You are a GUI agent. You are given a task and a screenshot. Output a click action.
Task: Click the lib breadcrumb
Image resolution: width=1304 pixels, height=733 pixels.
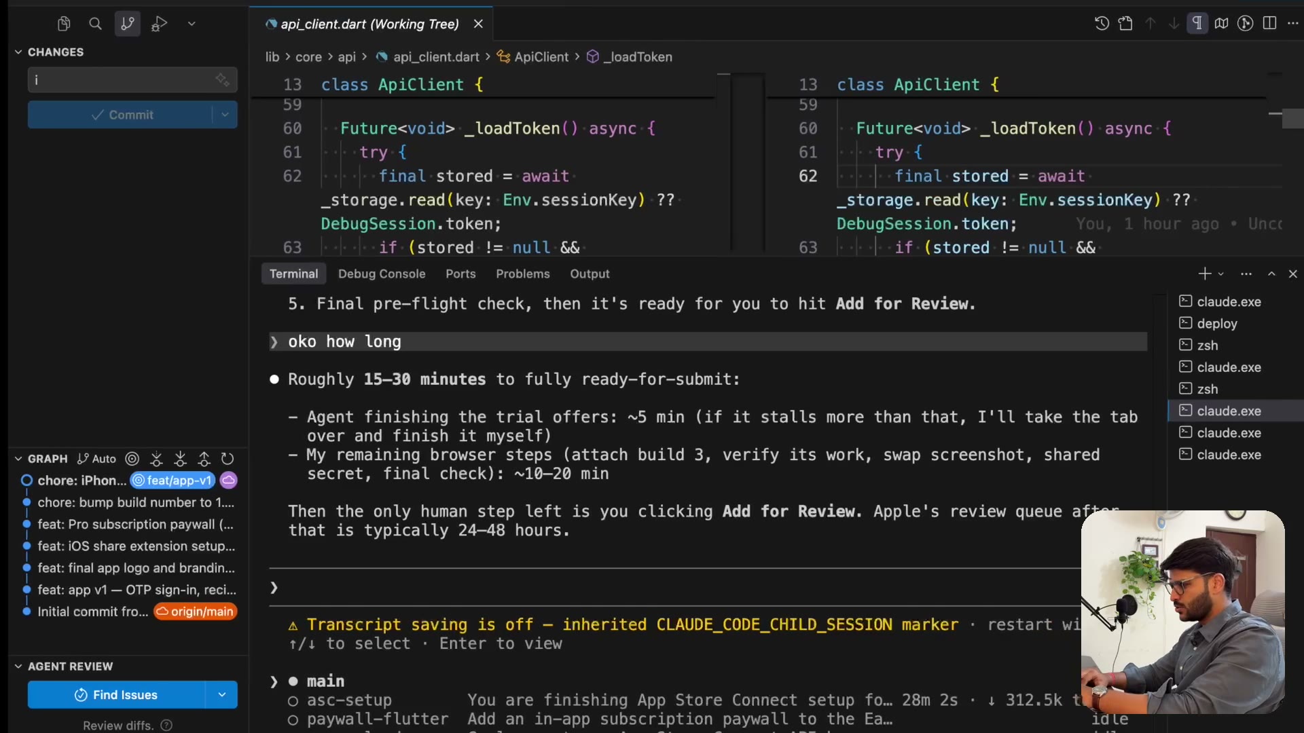coord(272,57)
